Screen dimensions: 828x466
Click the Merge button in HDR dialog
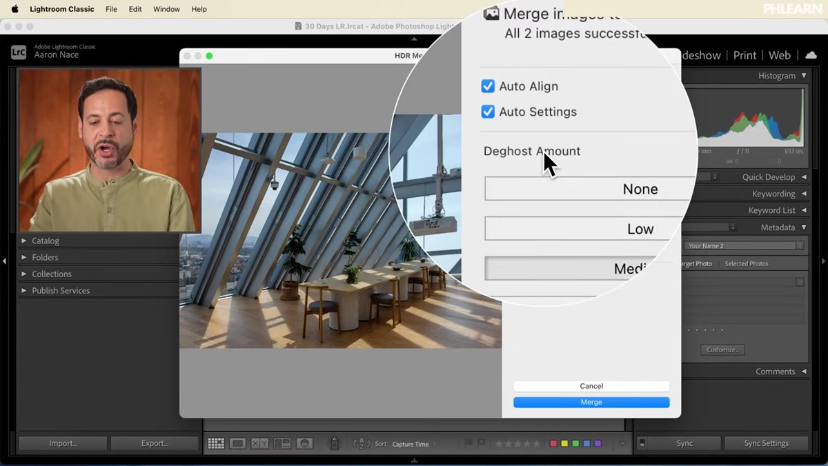pyautogui.click(x=591, y=402)
